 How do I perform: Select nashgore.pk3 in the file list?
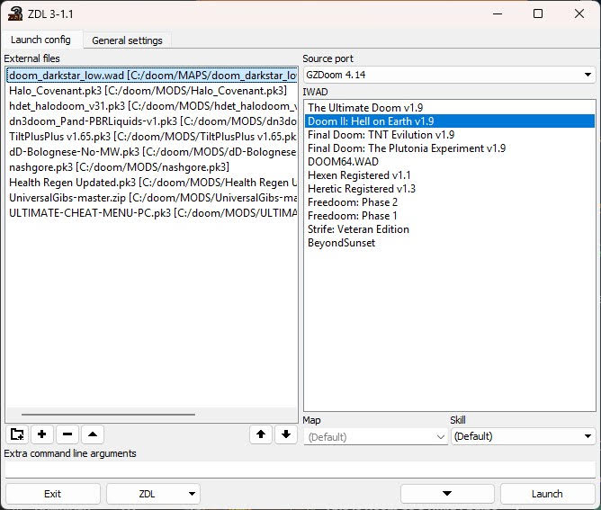pyautogui.click(x=152, y=167)
